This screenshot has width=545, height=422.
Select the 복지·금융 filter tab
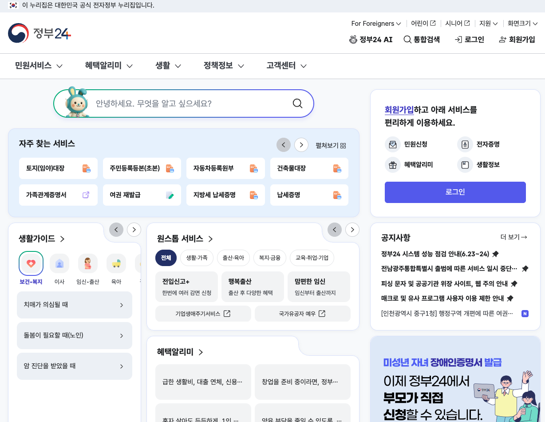pos(270,258)
